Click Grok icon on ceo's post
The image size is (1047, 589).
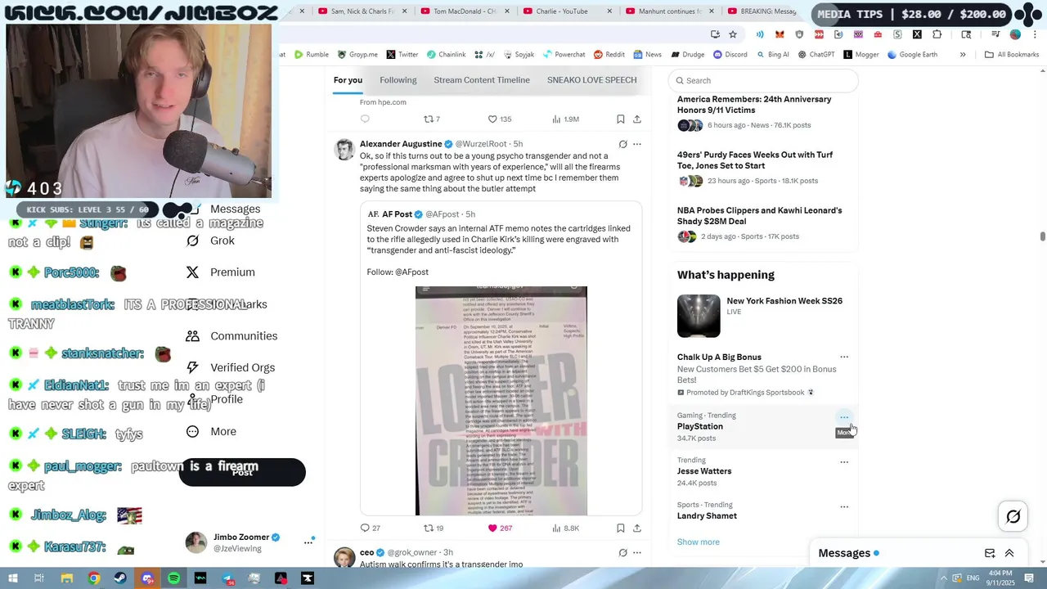click(x=622, y=553)
